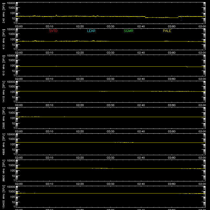Click the 02:00 time label under 4995 MHz plot
This screenshot has width=210, height=210.
click(x=19, y=158)
